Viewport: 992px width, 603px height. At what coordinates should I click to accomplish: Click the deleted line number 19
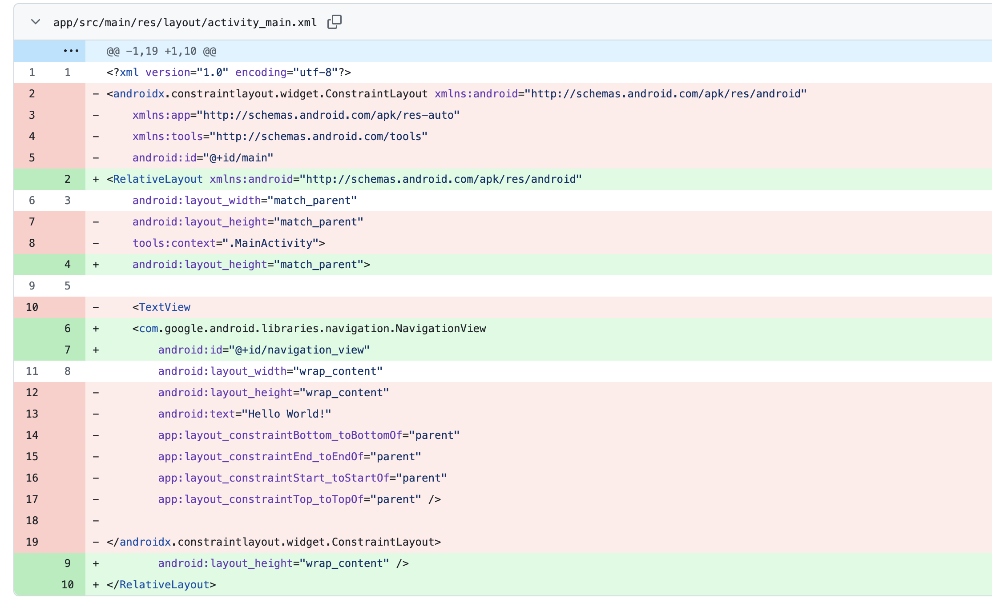[32, 542]
